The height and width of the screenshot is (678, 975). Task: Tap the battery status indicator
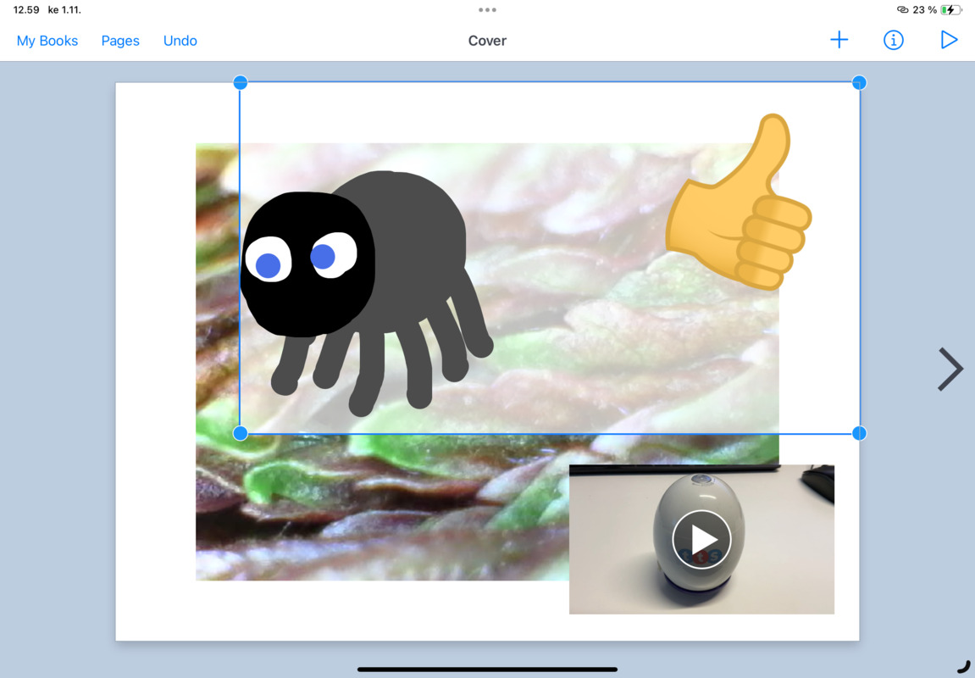[951, 10]
